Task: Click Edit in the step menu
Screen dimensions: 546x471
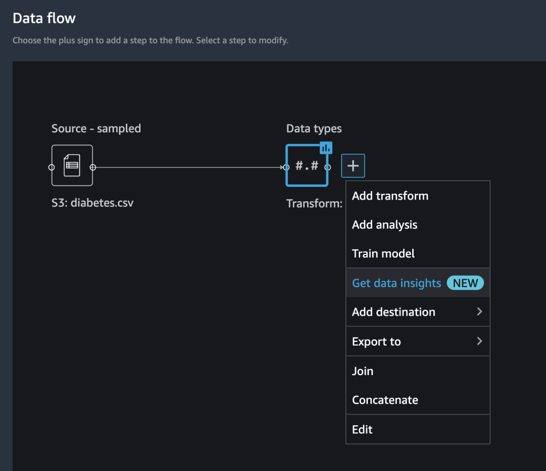Action: 362,429
